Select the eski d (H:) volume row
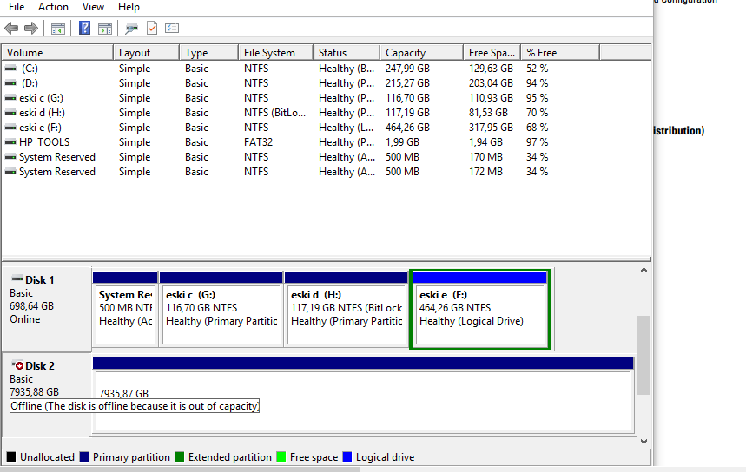 (x=42, y=113)
